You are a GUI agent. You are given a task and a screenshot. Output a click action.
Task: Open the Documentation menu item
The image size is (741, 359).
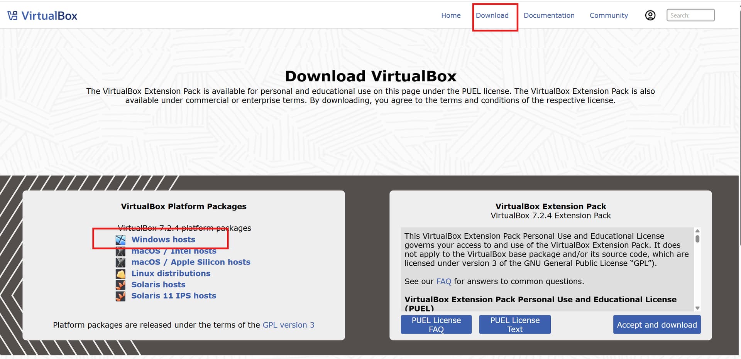pyautogui.click(x=549, y=15)
